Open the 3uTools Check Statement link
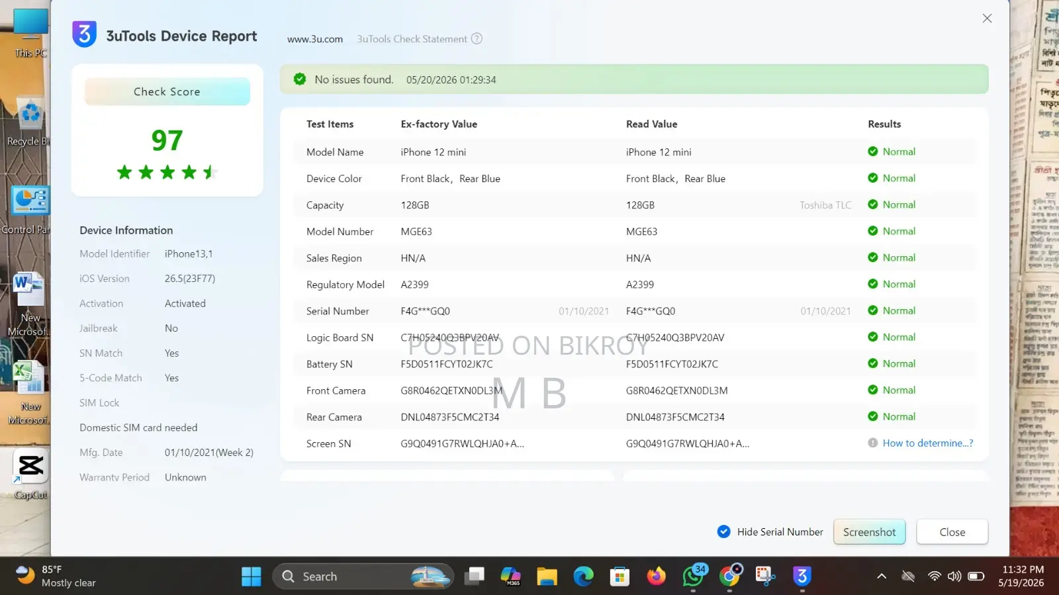The height and width of the screenshot is (595, 1059). point(412,39)
